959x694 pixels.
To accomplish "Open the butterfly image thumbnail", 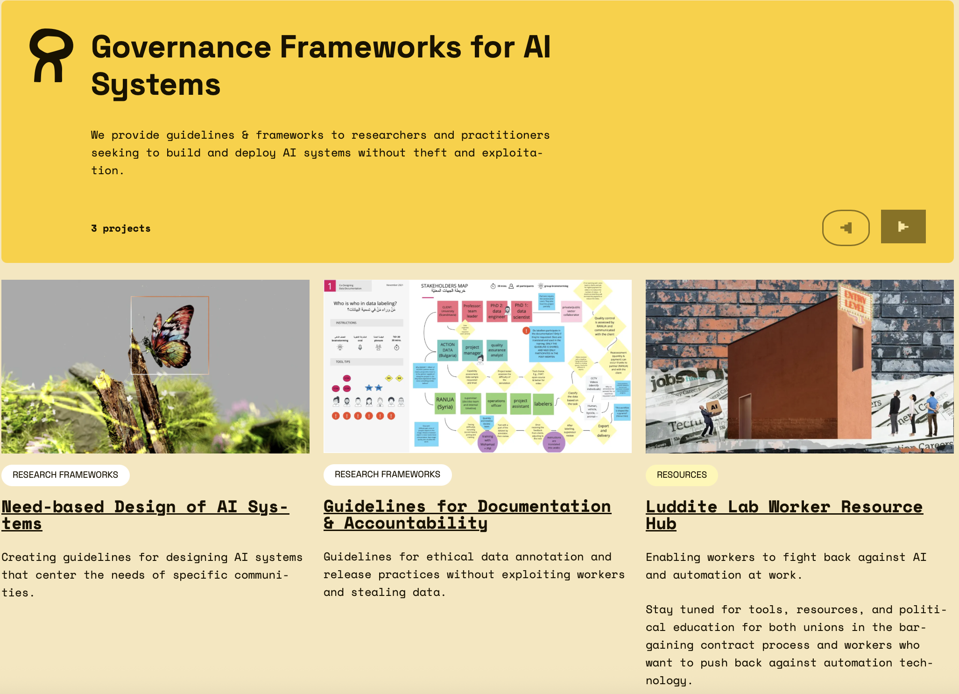I will [x=155, y=366].
